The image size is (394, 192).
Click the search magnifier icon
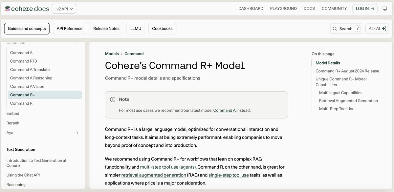(x=335, y=29)
